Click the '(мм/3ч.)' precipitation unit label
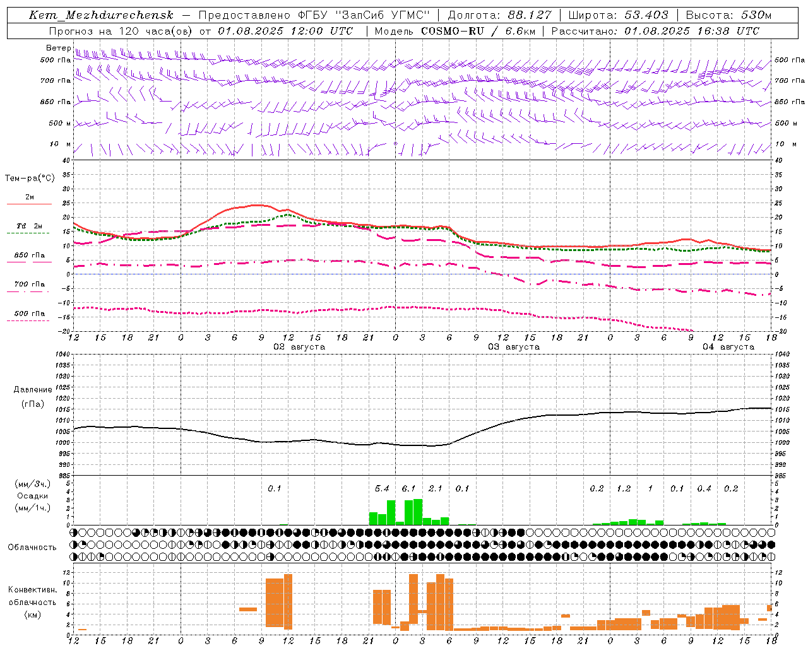This screenshot has height=646, width=808. [33, 484]
